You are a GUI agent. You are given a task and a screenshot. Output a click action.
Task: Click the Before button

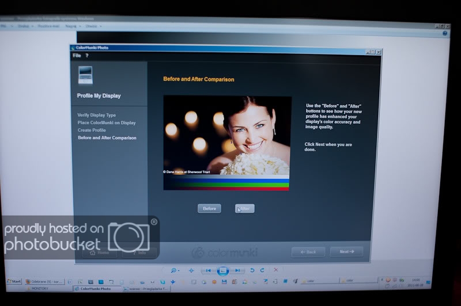click(x=209, y=209)
